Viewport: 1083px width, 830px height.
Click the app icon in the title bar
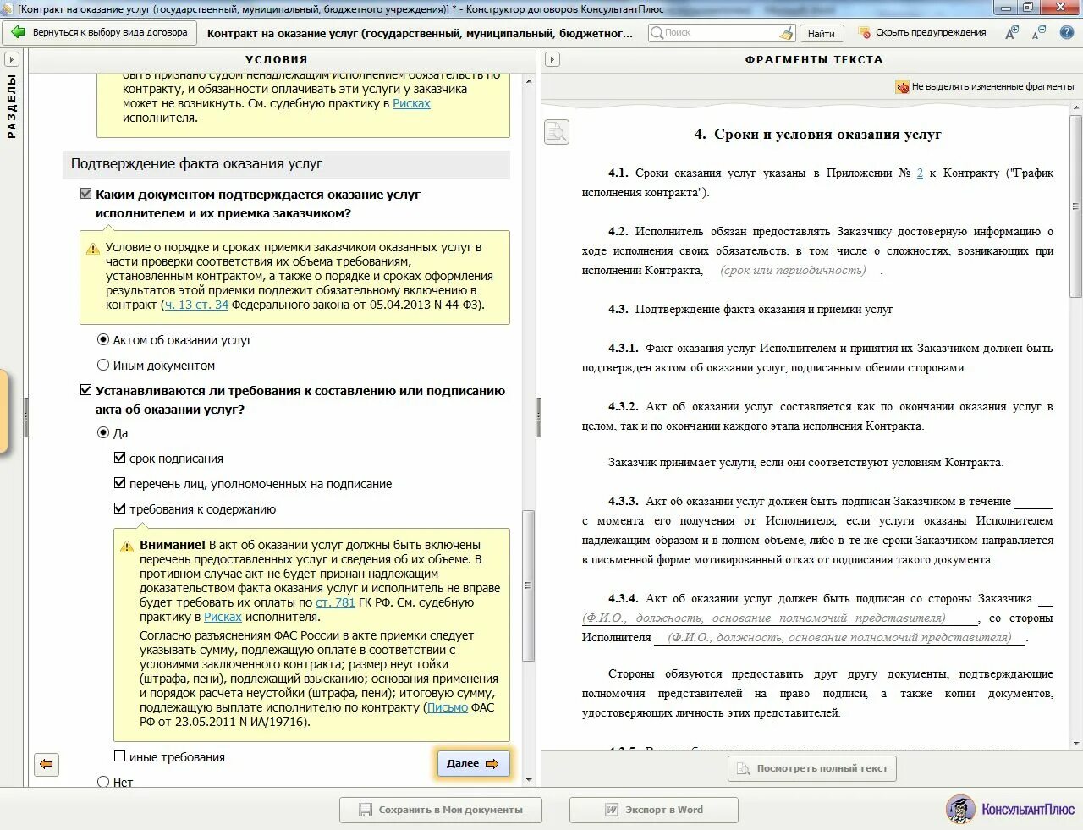[8, 8]
